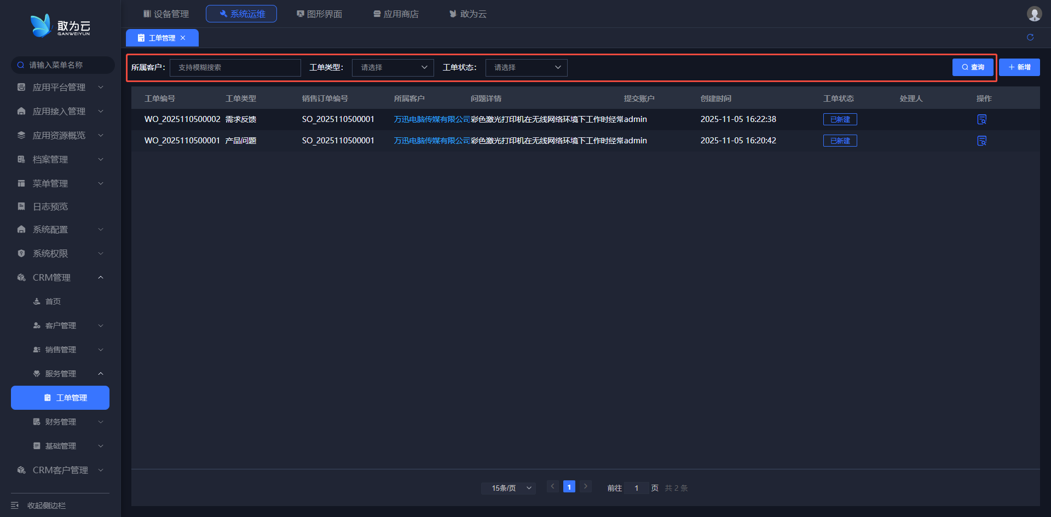Click the CRM管理 sidebar icon

pos(21,277)
